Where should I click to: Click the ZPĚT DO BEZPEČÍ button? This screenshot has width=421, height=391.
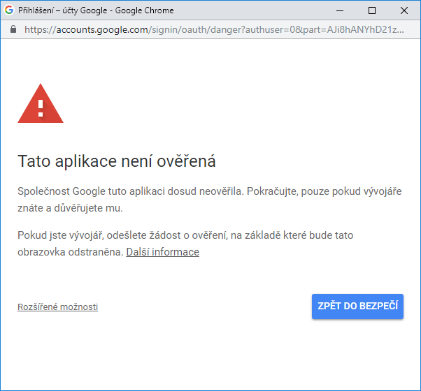357,307
